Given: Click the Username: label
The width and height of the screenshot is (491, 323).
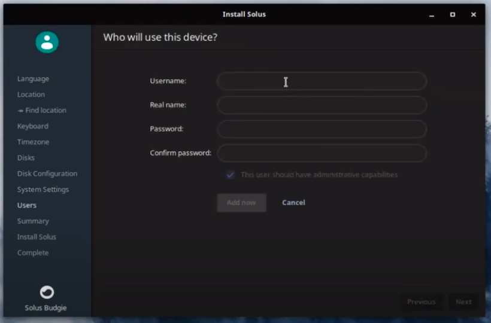Looking at the screenshot, I should 168,81.
